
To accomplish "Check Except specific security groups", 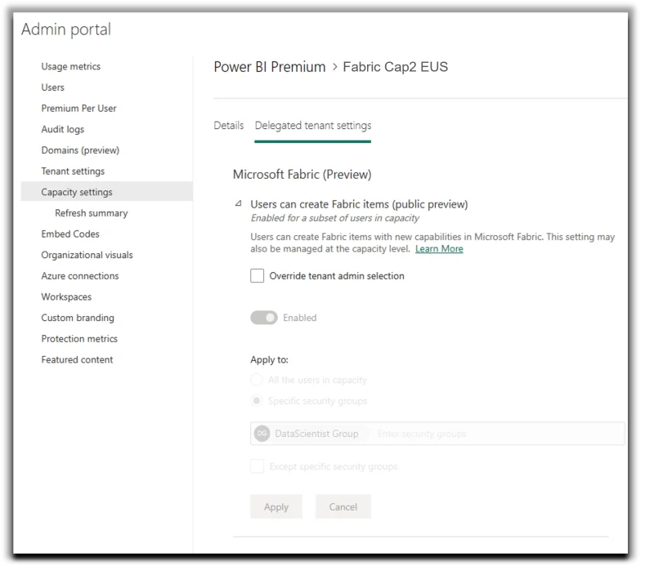I will pos(257,466).
